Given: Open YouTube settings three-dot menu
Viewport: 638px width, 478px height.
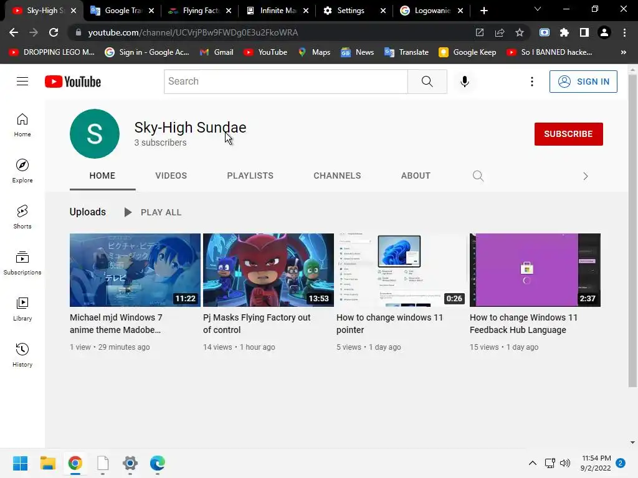Looking at the screenshot, I should click(532, 82).
